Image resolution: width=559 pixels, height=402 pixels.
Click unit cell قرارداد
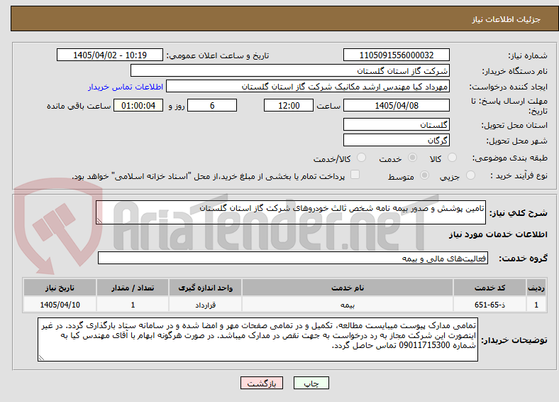coord(205,305)
